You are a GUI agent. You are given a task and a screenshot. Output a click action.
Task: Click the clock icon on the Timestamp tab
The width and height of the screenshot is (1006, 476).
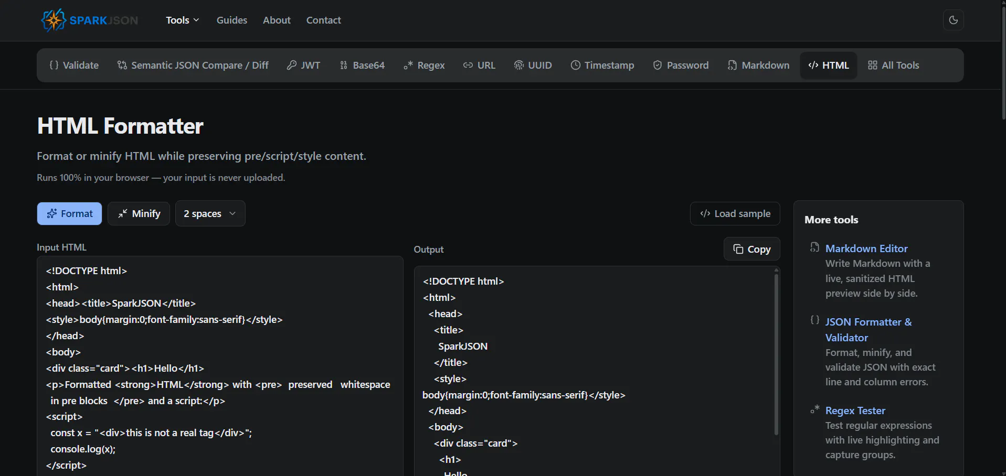coord(575,65)
